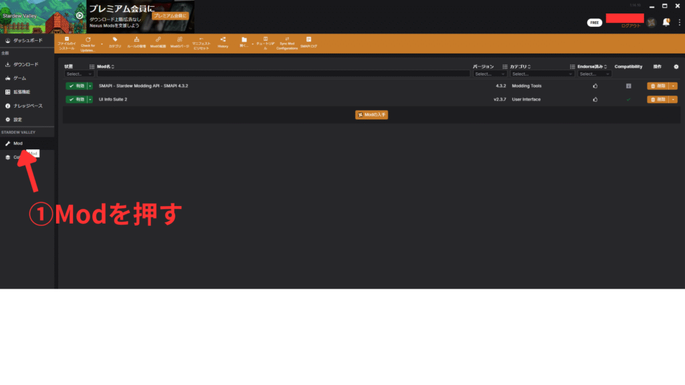Focus the Mod名 filter text field
Image resolution: width=685 pixels, height=385 pixels.
coord(283,74)
